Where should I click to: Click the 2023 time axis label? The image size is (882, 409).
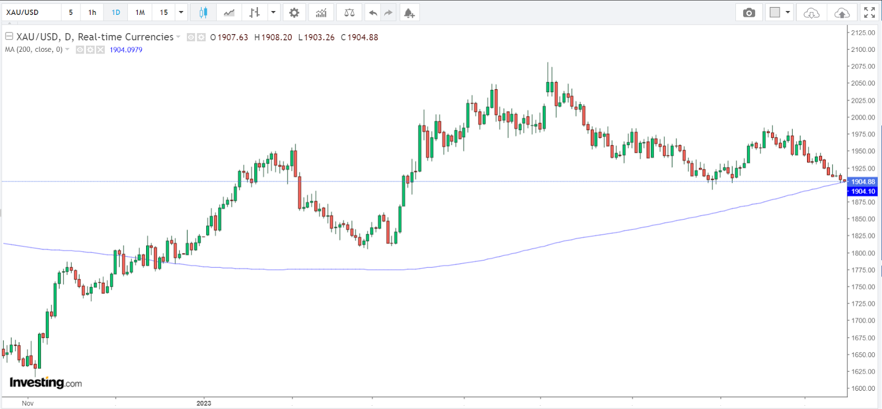pyautogui.click(x=204, y=403)
